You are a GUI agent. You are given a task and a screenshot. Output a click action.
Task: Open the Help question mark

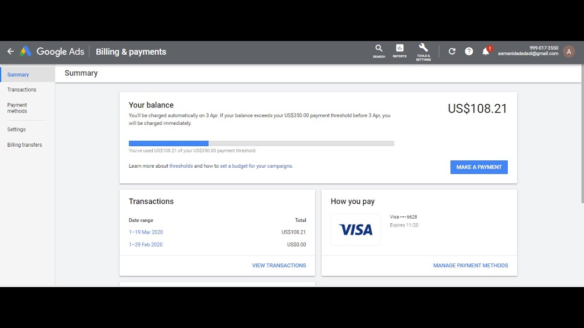[469, 51]
